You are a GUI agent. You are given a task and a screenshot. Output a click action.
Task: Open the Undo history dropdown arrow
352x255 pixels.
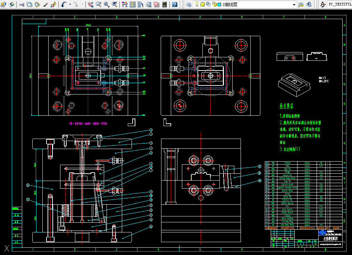pos(70,4)
